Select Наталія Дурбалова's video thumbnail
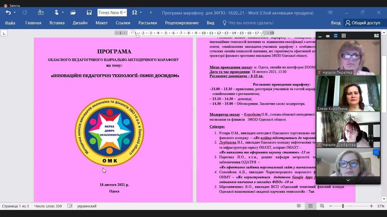387x217 pixels. (348, 130)
